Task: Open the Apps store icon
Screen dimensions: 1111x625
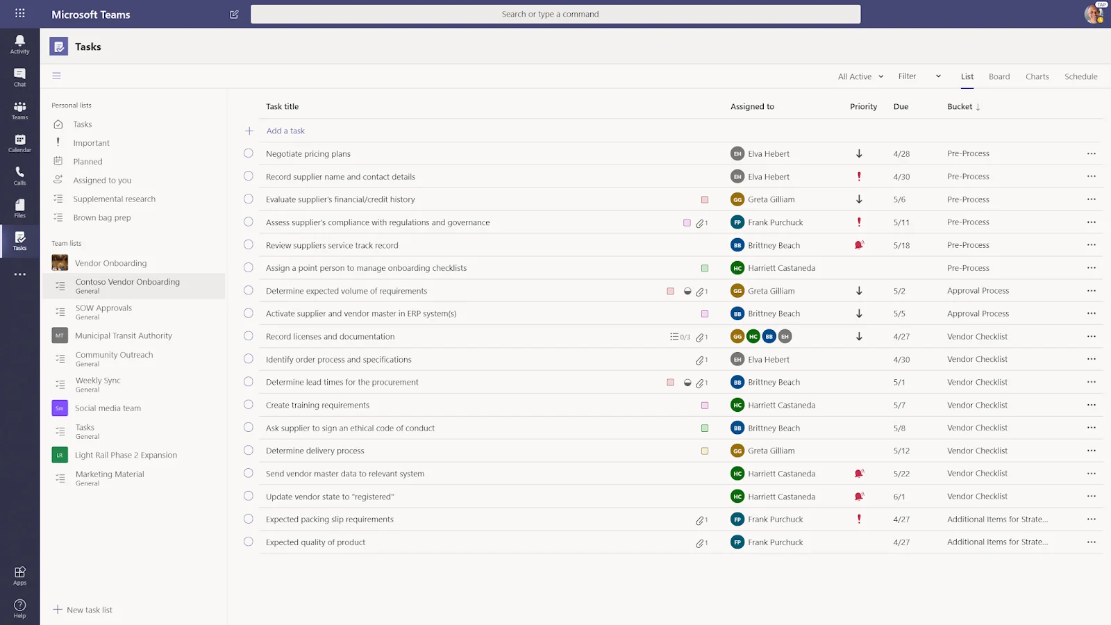Action: click(x=19, y=575)
